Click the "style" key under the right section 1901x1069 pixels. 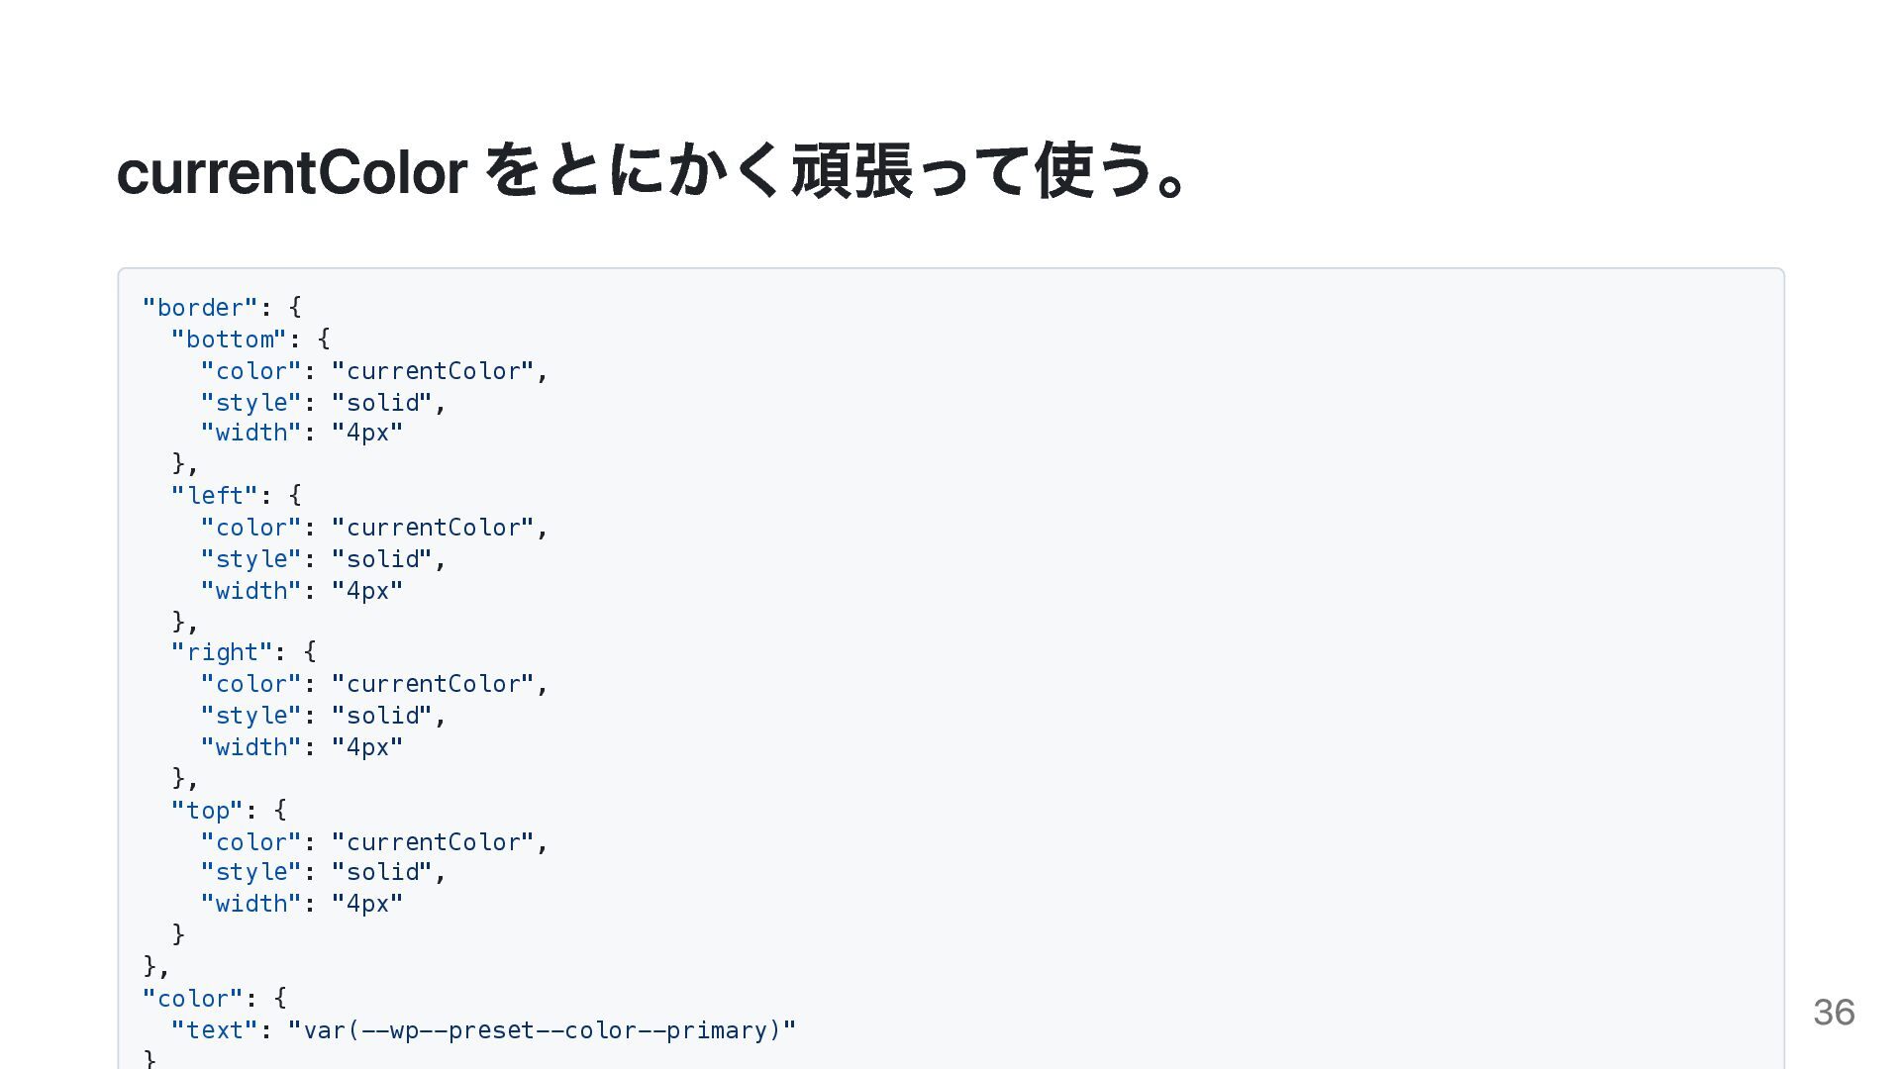click(x=250, y=716)
